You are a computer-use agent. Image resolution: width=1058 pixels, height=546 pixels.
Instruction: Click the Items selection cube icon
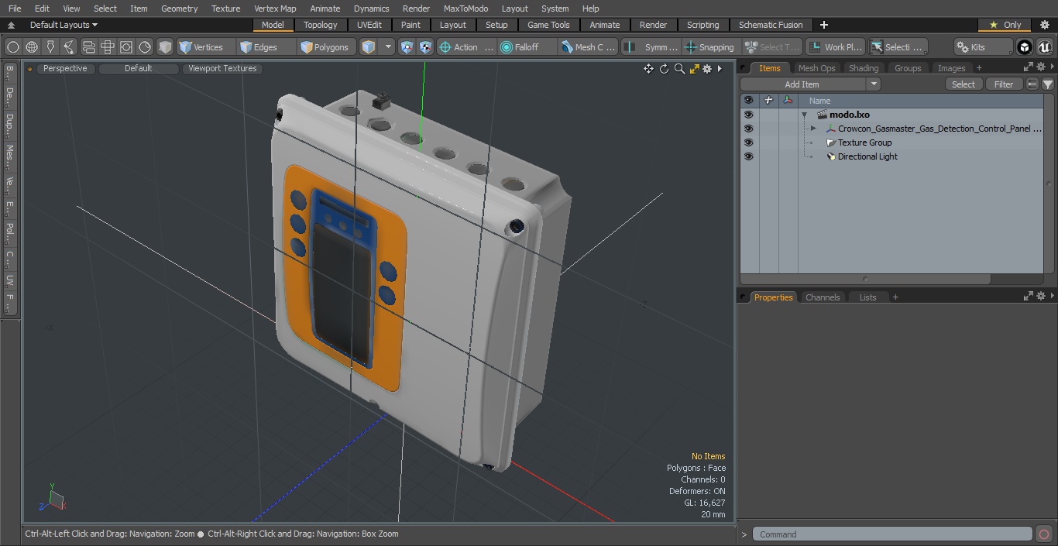(x=369, y=47)
